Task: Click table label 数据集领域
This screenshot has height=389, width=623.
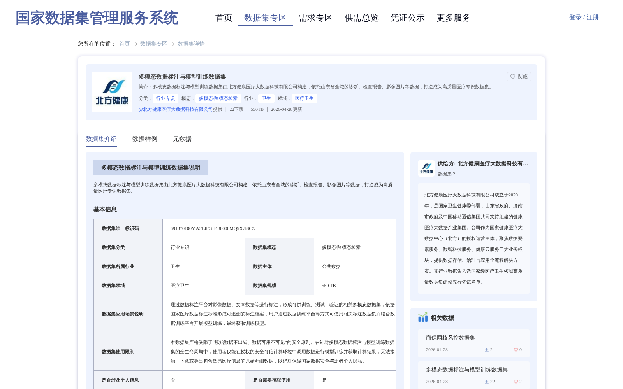Action: (113, 286)
